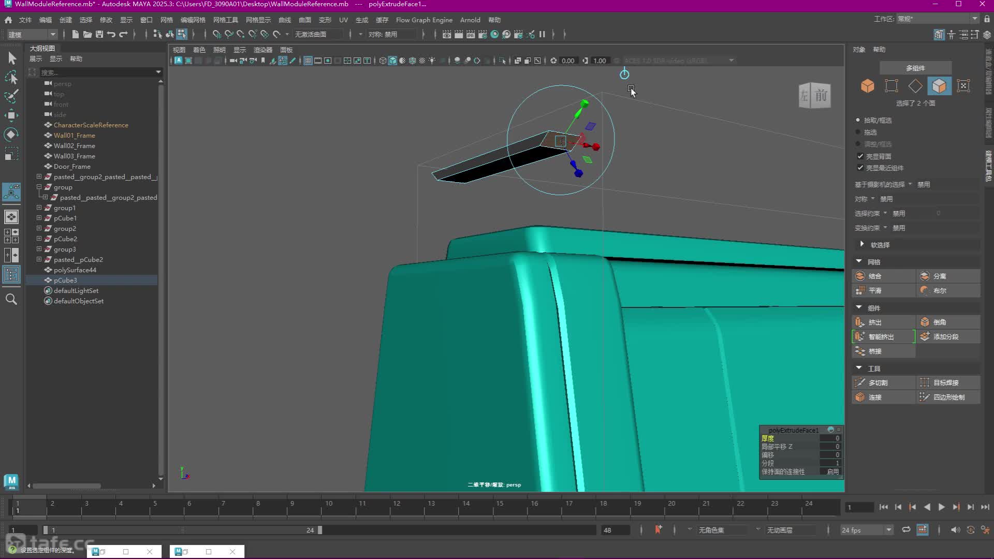Select the Lasso tool in left toolbox
The width and height of the screenshot is (994, 559).
(11, 78)
